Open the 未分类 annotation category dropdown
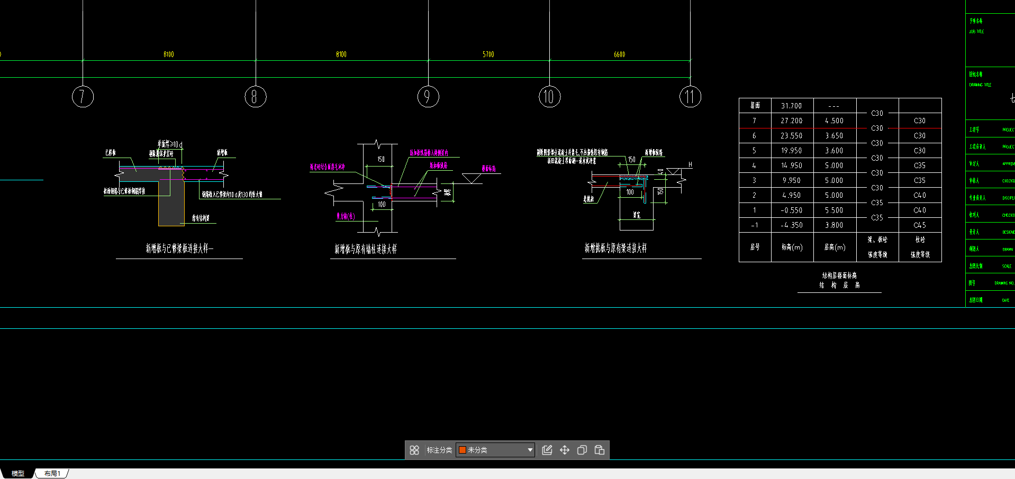This screenshot has height=479, width=1015. pyautogui.click(x=495, y=450)
